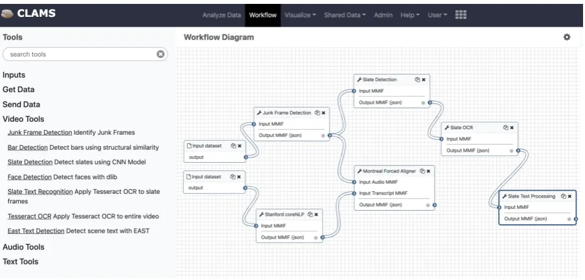This screenshot has height=280, width=585.
Task: Go to Analyze Data tab
Action: click(222, 15)
